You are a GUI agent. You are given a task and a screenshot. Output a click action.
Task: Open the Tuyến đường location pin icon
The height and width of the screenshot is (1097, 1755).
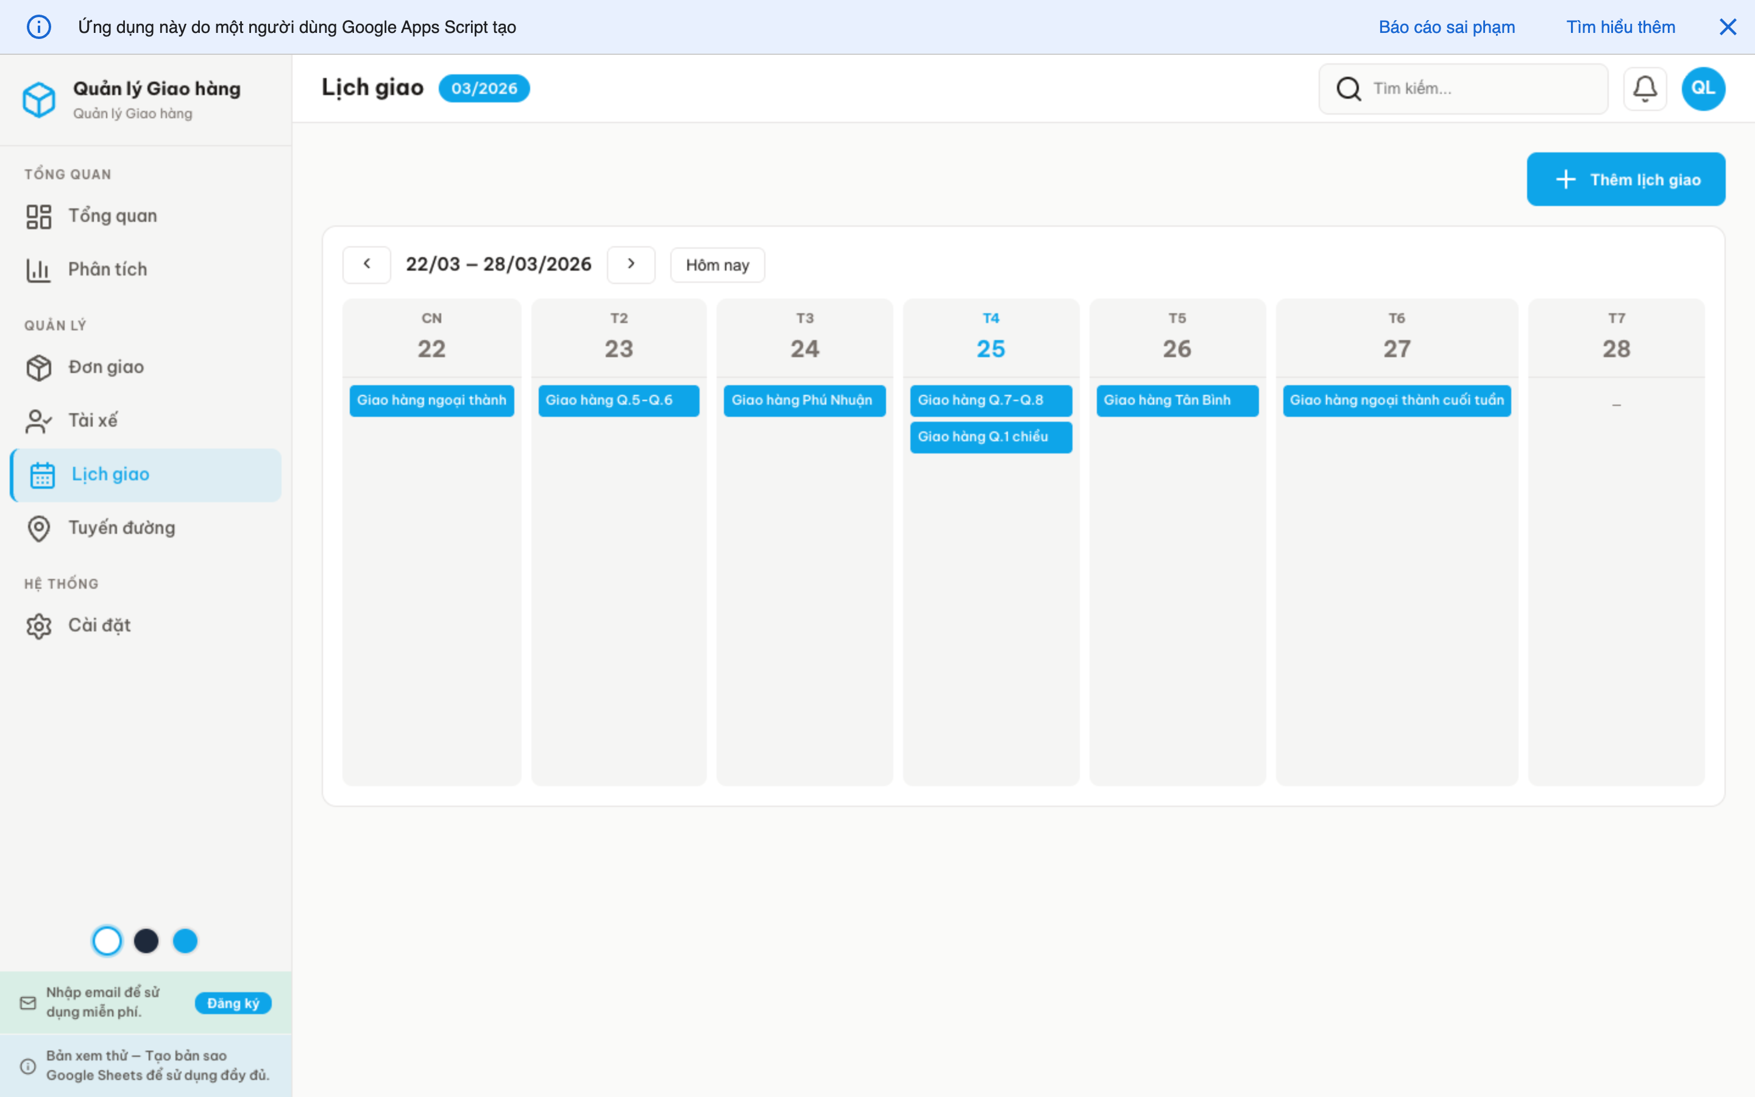[x=39, y=528]
